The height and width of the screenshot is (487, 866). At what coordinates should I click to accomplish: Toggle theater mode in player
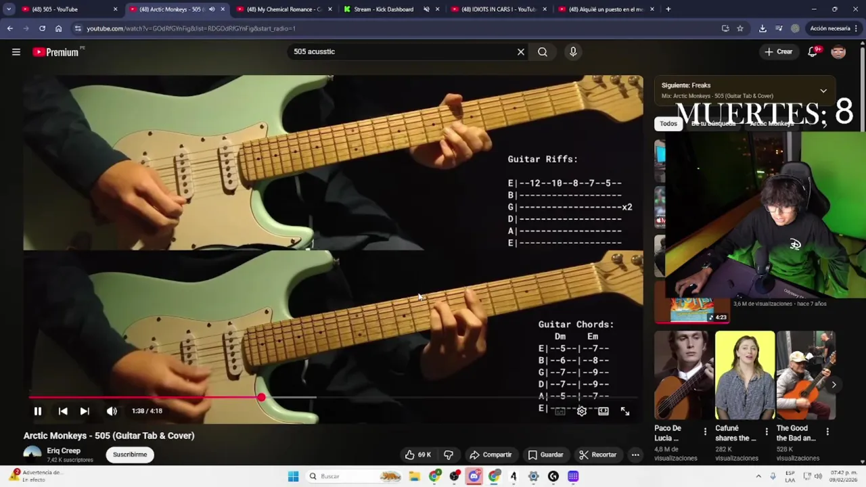[603, 411]
